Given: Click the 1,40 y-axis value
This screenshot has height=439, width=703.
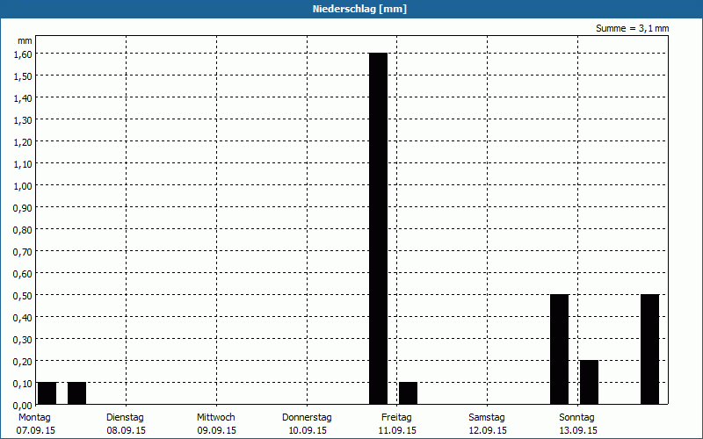Looking at the screenshot, I should click(x=23, y=98).
